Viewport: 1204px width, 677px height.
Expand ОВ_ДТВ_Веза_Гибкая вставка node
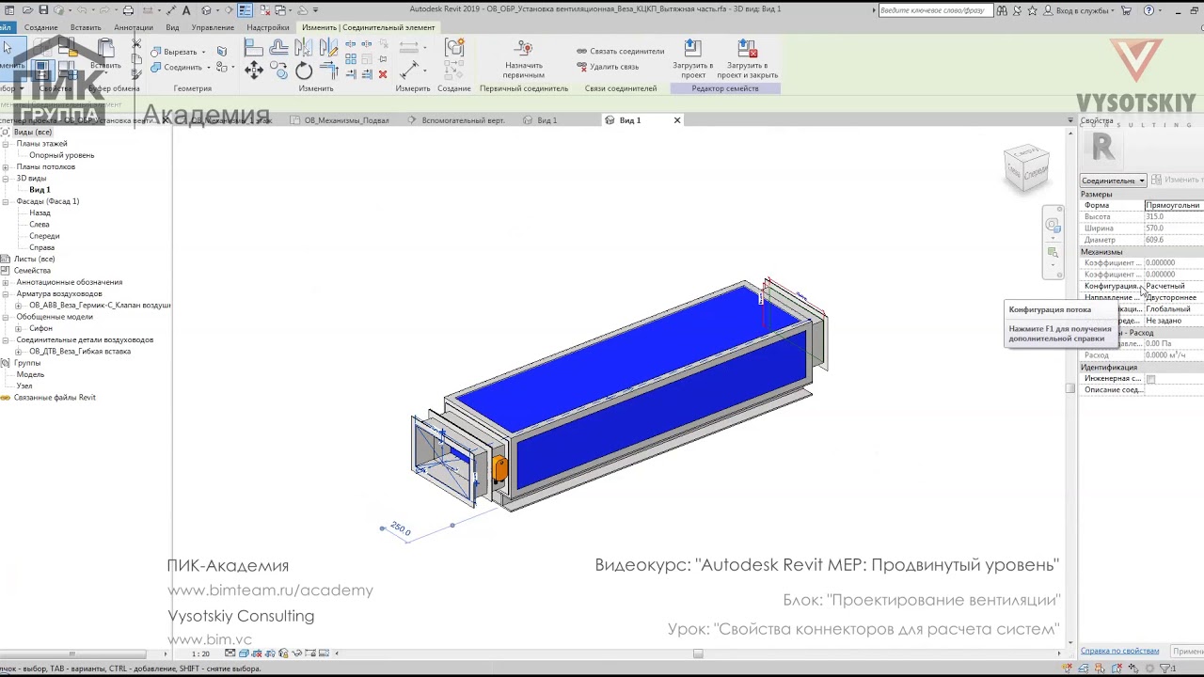[x=18, y=352]
